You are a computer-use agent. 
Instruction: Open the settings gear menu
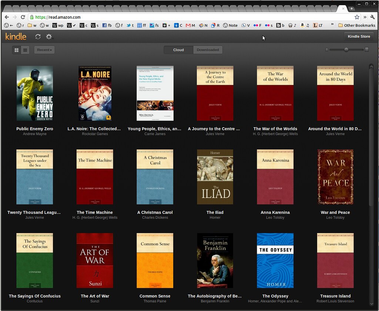tap(48, 37)
